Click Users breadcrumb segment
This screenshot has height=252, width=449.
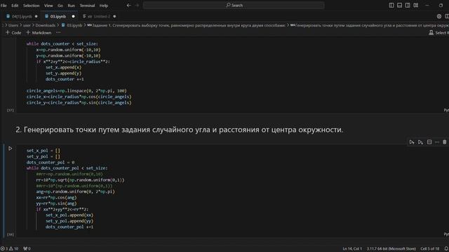point(13,25)
